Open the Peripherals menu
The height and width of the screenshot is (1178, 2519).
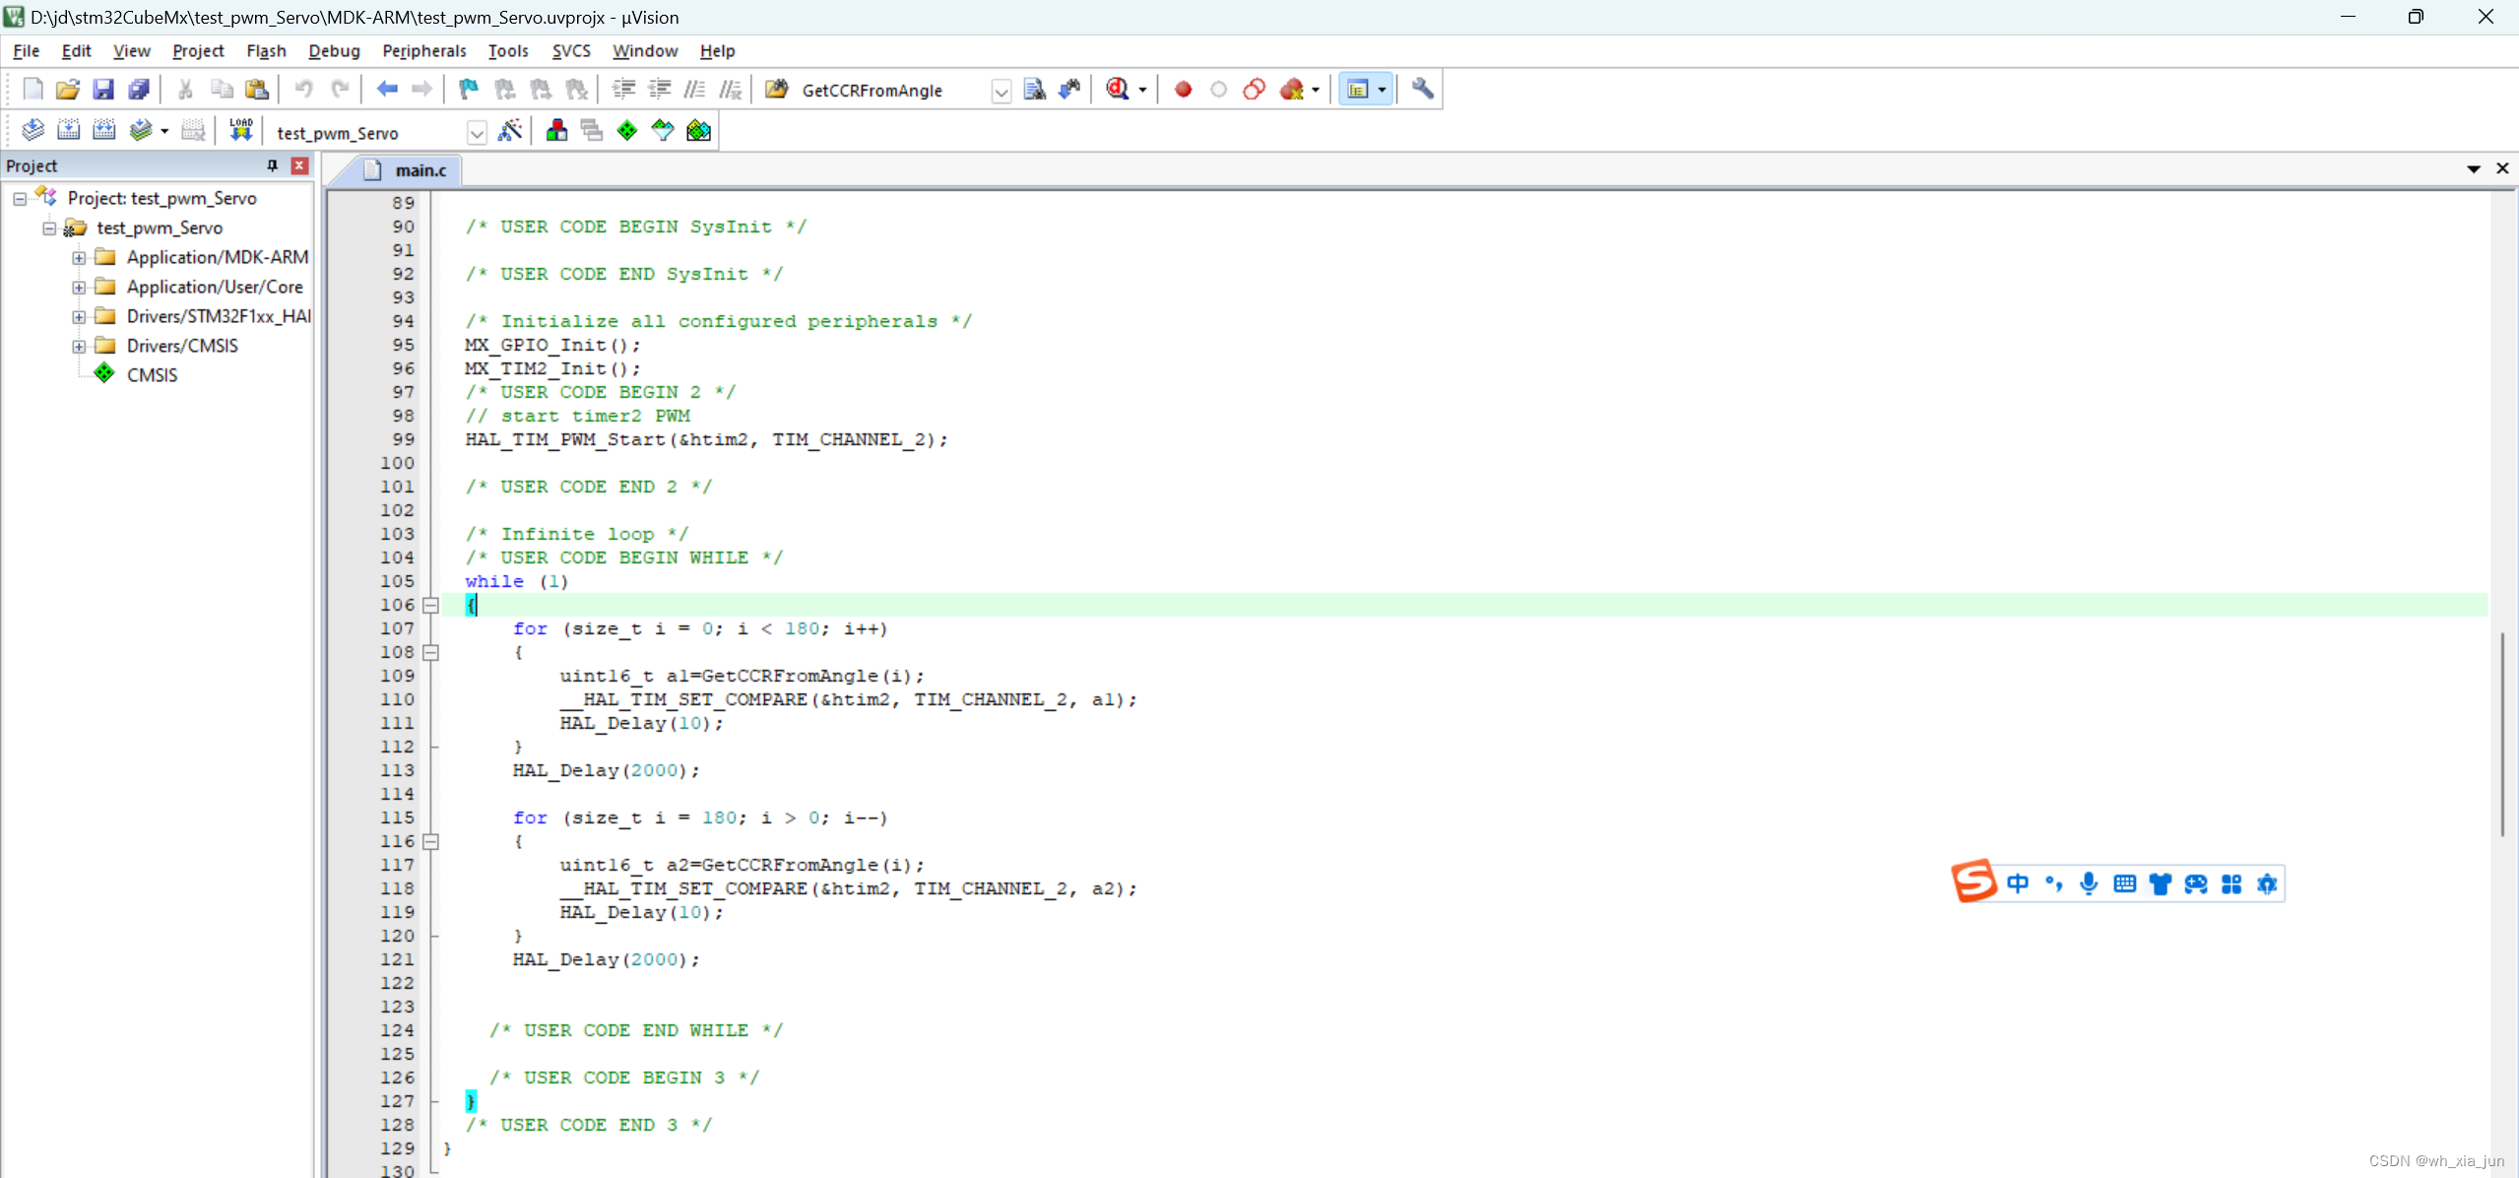click(x=423, y=50)
